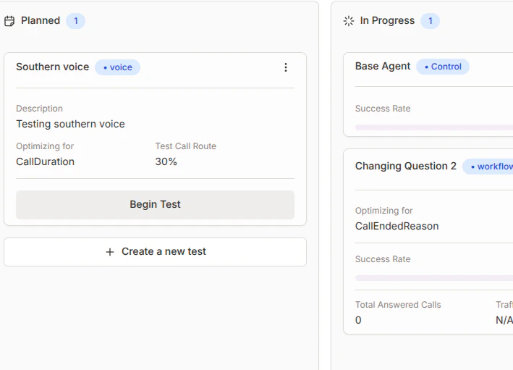
Task: Click the Testing southern voice description text
Action: tap(70, 124)
